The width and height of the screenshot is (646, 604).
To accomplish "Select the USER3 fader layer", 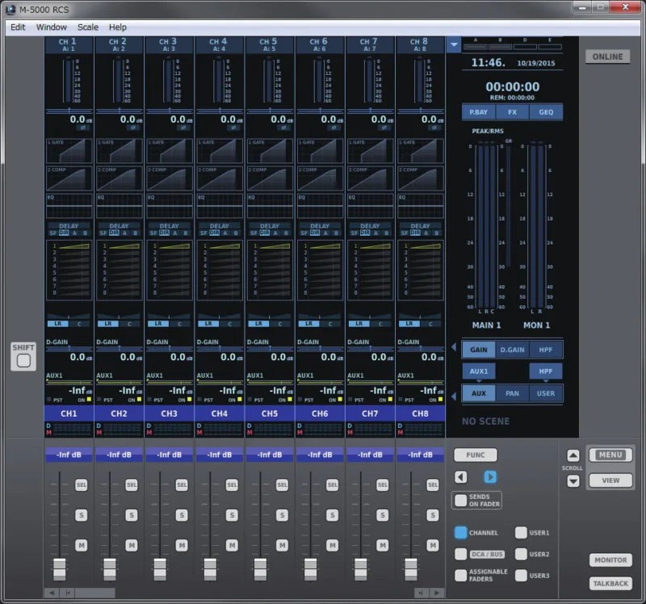I will 521,575.
